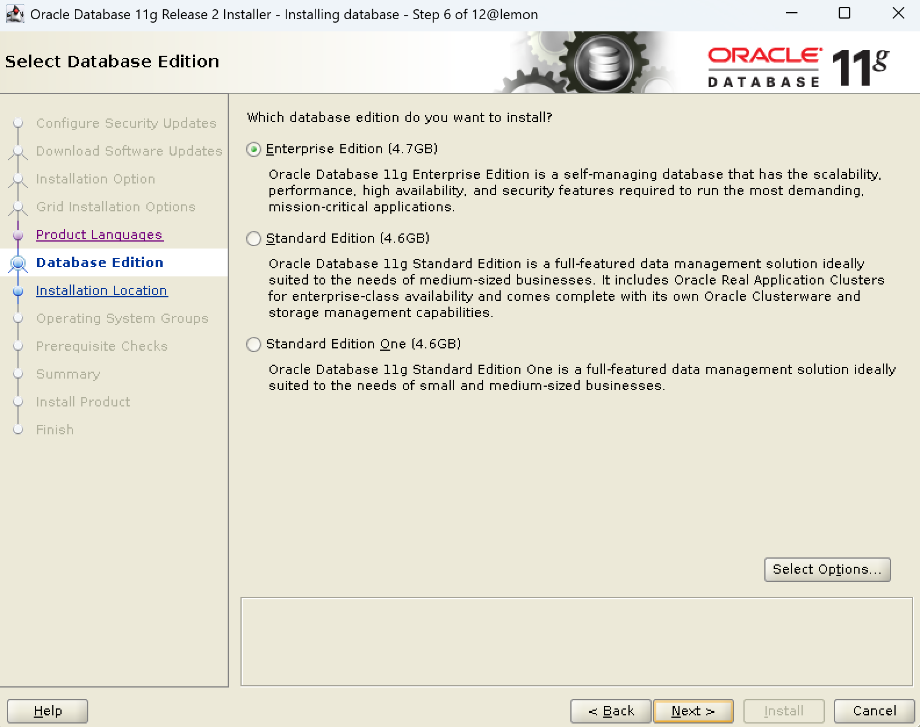Image resolution: width=920 pixels, height=727 pixels.
Task: Click the Installation Location step marker dot
Action: [x=18, y=291]
